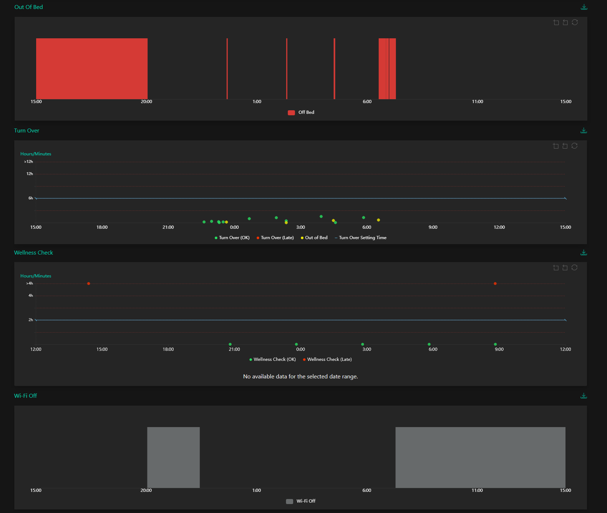Click the late wellness check point near 9:00
Image resolution: width=607 pixels, height=513 pixels.
[495, 284]
